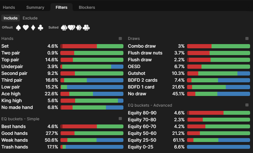Click the Top pair frequency bar
Viewport: 253px width, 153px height.
click(x=92, y=60)
